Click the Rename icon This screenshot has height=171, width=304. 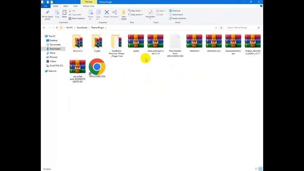(x=114, y=12)
